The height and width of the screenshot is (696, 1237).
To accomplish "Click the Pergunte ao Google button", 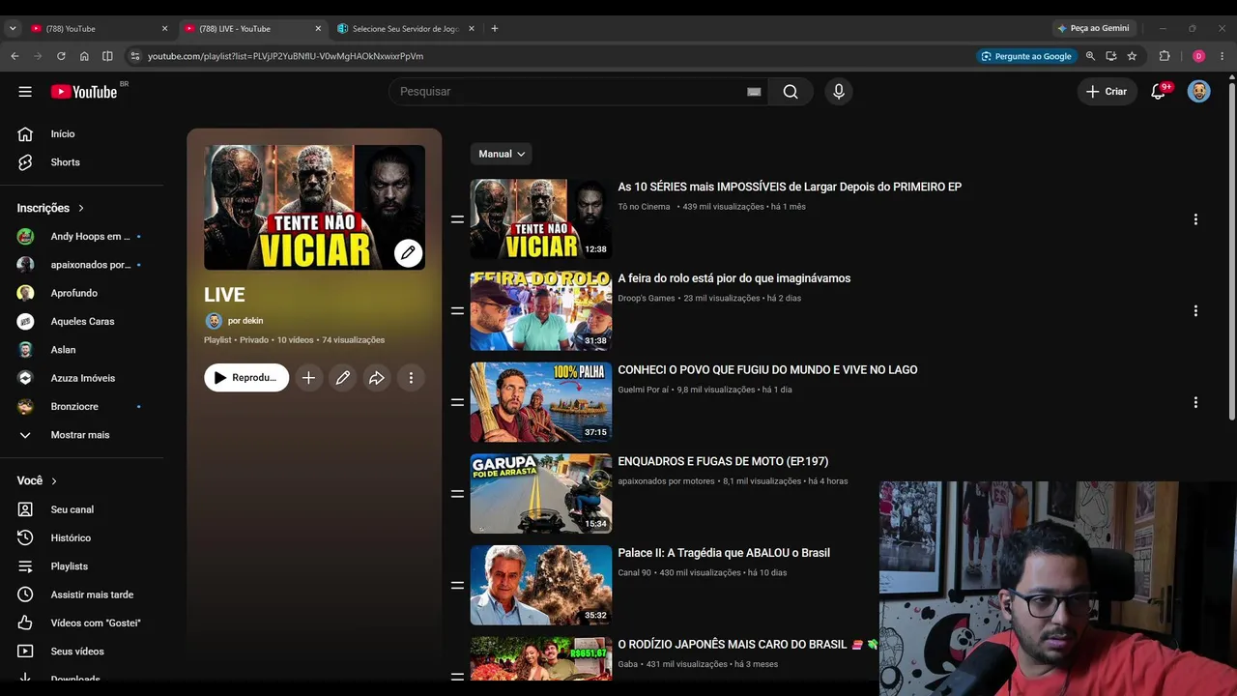I will pos(1025,56).
